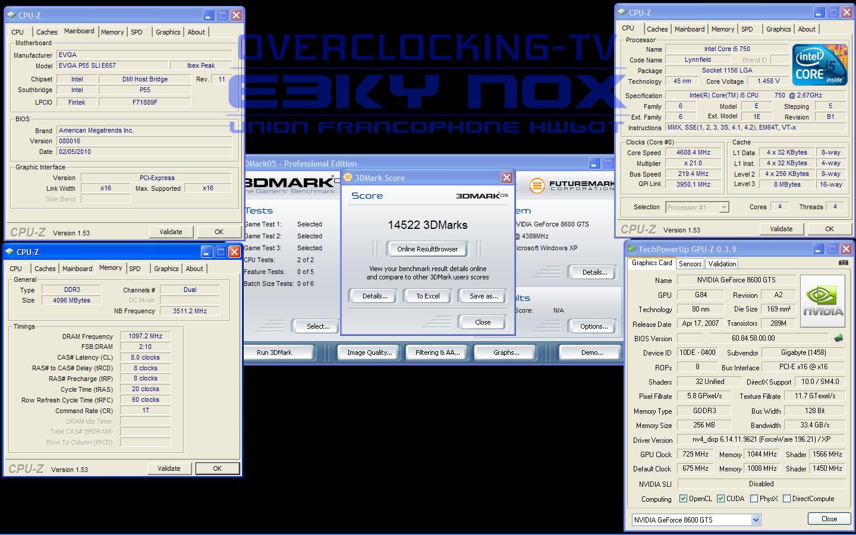856x535 pixels.
Task: Open Graphics tab in Memory CPU-Z window
Action: click(x=166, y=269)
